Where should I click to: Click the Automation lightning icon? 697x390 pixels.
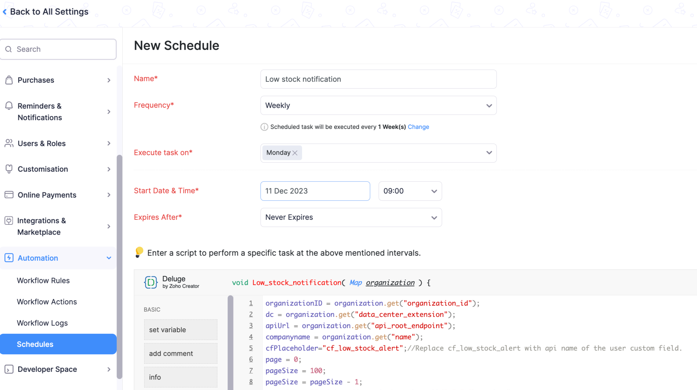click(x=9, y=258)
